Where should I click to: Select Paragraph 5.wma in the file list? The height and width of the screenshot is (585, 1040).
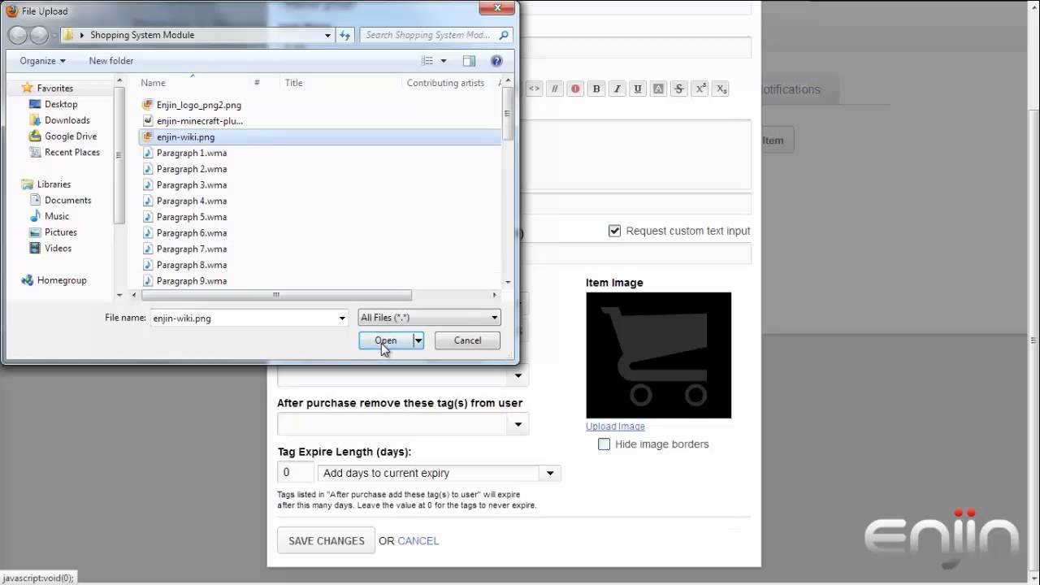(x=192, y=217)
